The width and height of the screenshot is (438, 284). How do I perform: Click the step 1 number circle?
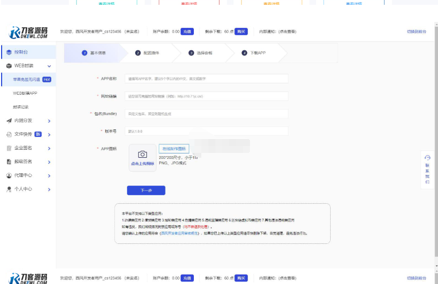[84, 53]
